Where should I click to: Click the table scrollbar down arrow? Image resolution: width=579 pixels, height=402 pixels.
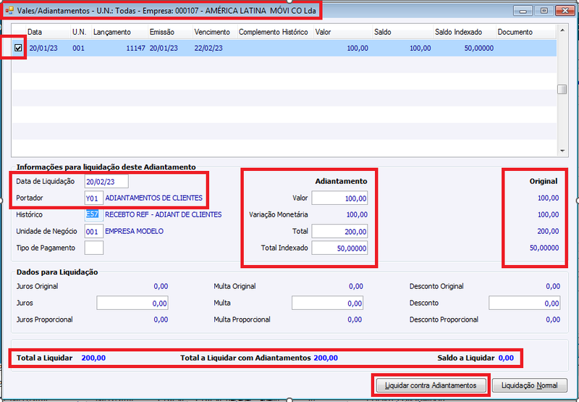[562, 151]
